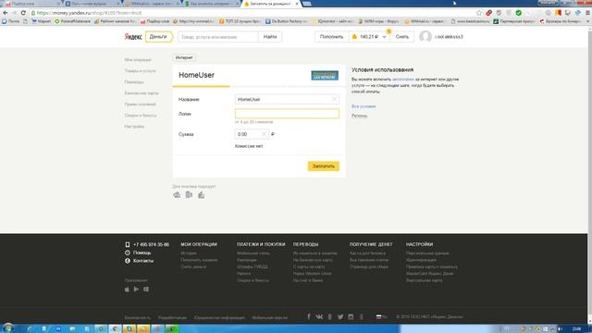Open the Все условия link

364,106
